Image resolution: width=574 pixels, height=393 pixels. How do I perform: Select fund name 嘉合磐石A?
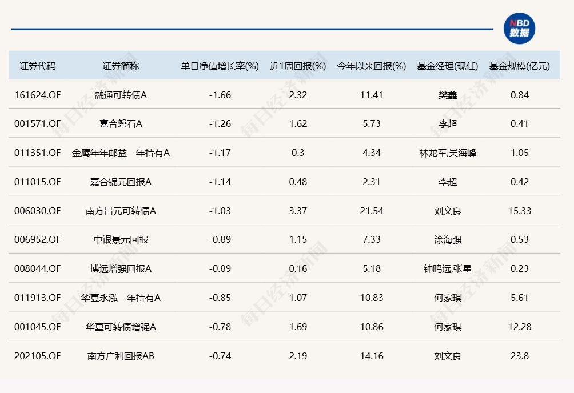click(121, 123)
